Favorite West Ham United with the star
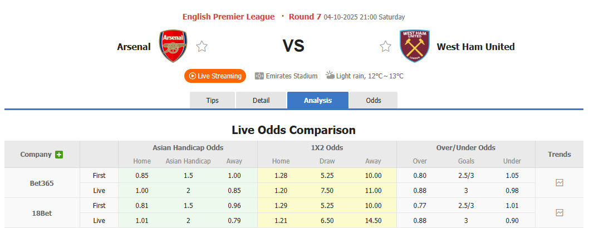 tap(385, 47)
